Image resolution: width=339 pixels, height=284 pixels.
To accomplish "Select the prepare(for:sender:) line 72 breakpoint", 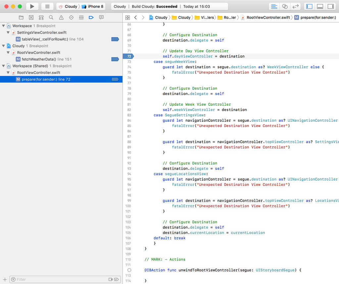I will (x=46, y=79).
